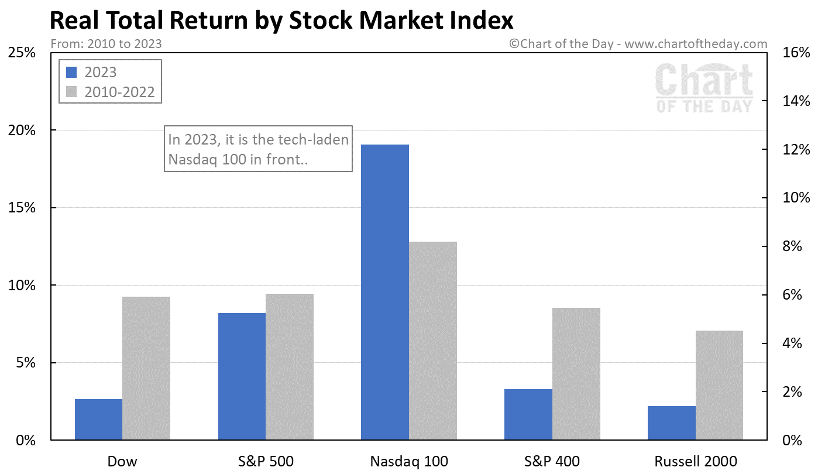
Task: Select the gray Nasdaq 100 2010-2022 bar
Action: pos(432,341)
